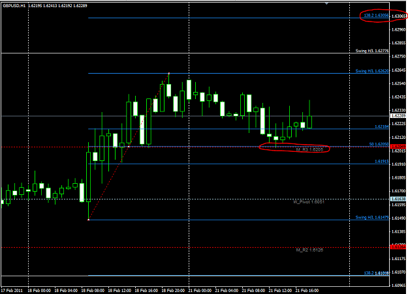Click the 1.60965 price scale value
This screenshot has height=294, width=408.
[x=398, y=286]
